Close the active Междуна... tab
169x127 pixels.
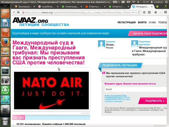[x=152, y=7]
